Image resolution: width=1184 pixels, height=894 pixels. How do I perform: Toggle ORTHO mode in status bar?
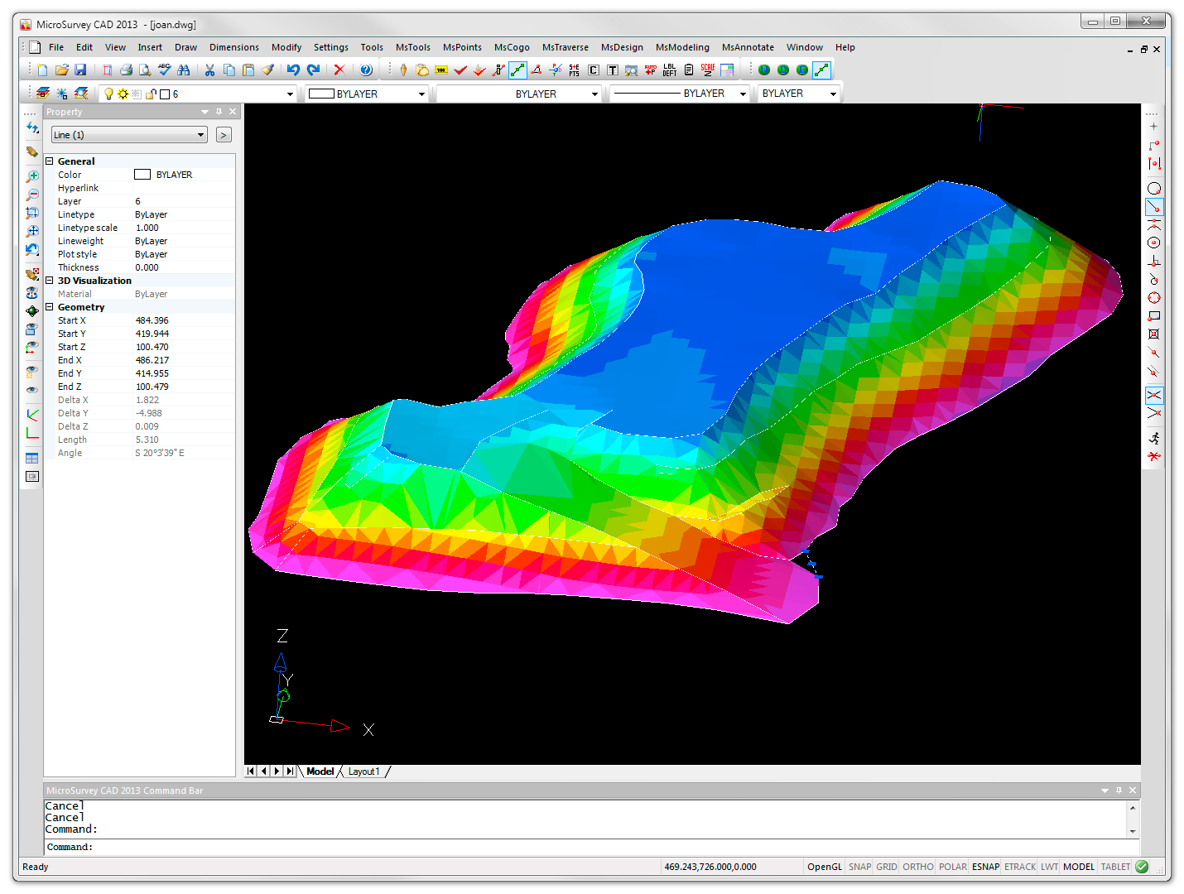(x=917, y=867)
